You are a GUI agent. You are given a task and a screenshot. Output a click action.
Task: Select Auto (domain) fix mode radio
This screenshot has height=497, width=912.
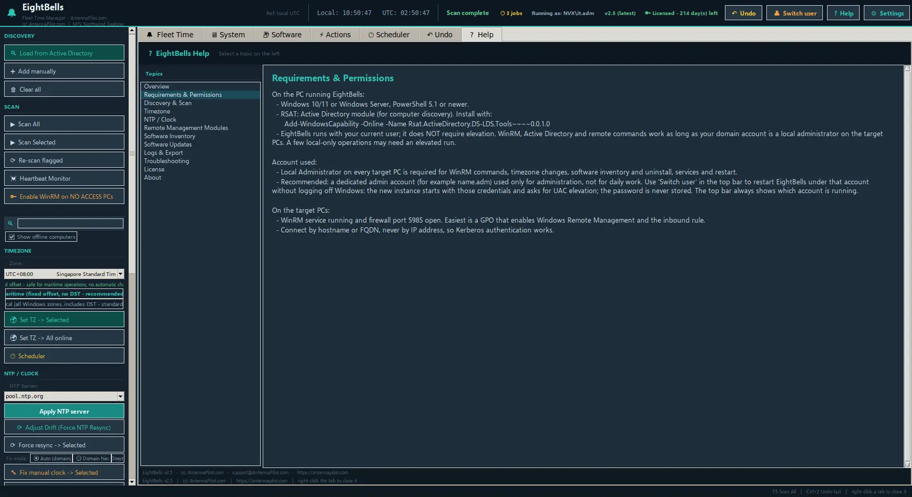51,458
